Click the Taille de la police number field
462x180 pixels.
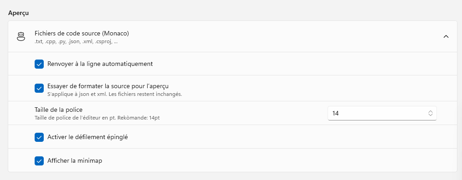pos(382,113)
